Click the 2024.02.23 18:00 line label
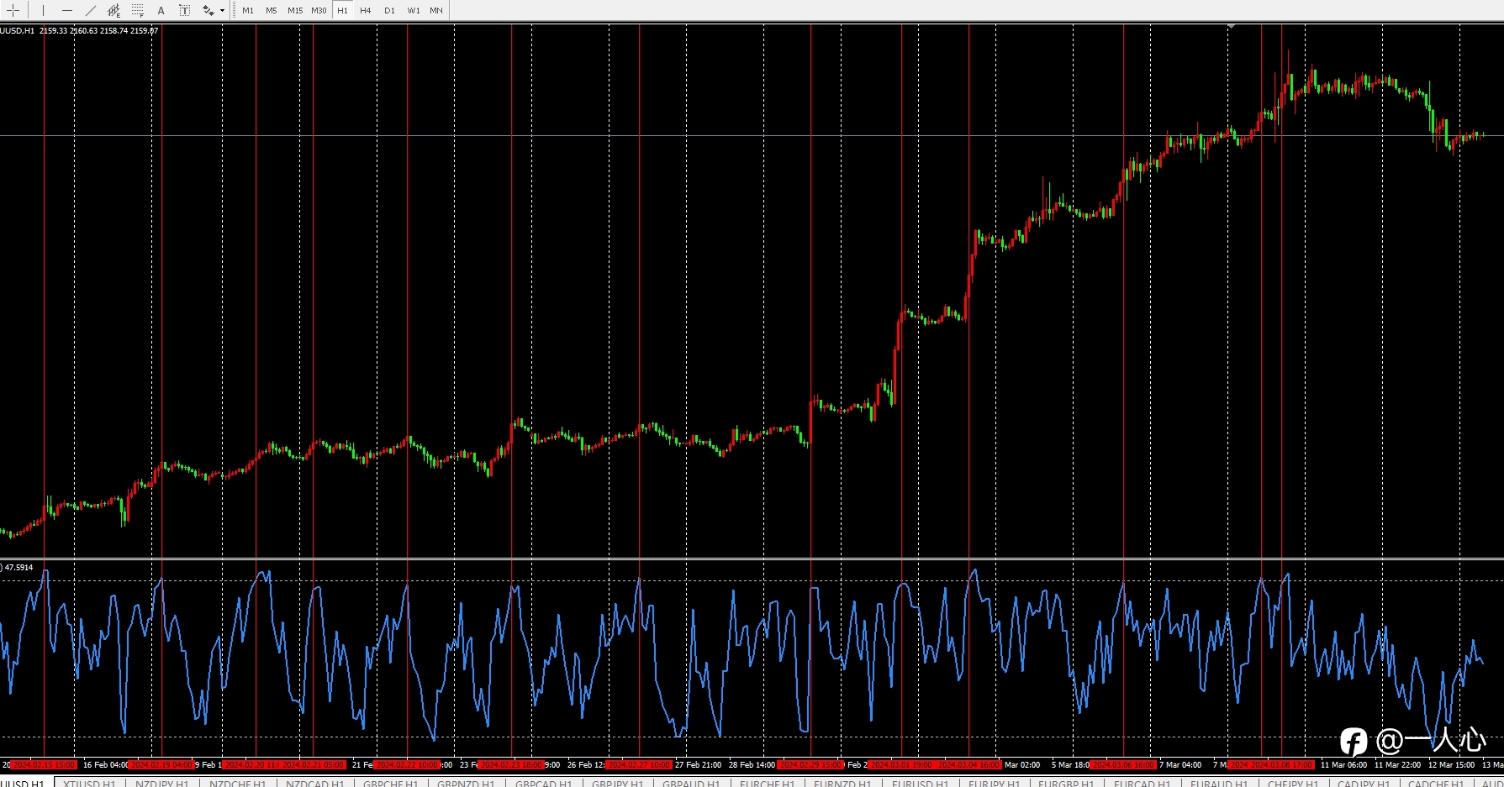 pos(511,764)
